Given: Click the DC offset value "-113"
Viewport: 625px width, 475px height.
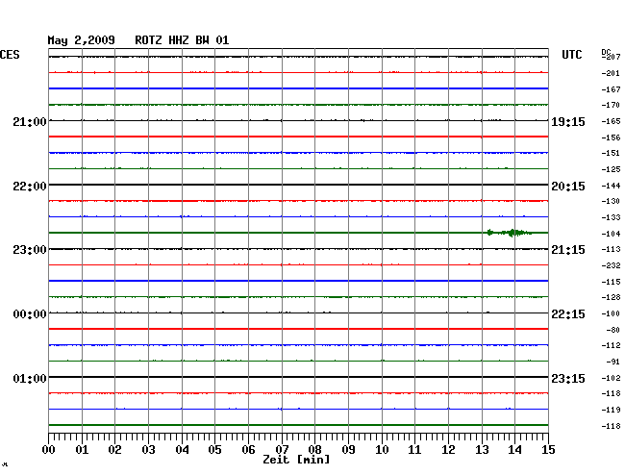Looking at the screenshot, I should [x=611, y=249].
